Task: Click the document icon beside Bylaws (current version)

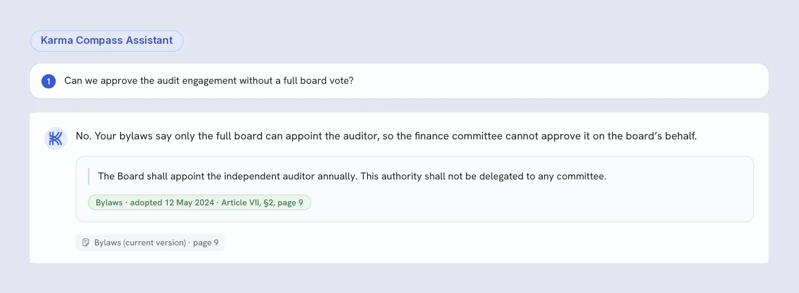Action: (x=86, y=243)
